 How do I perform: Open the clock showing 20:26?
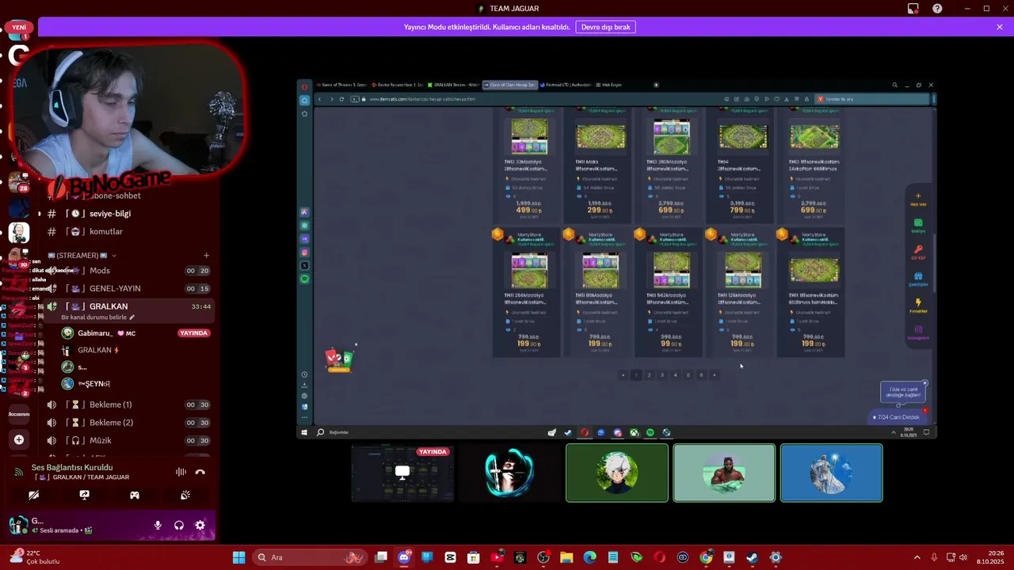pyautogui.click(x=989, y=557)
